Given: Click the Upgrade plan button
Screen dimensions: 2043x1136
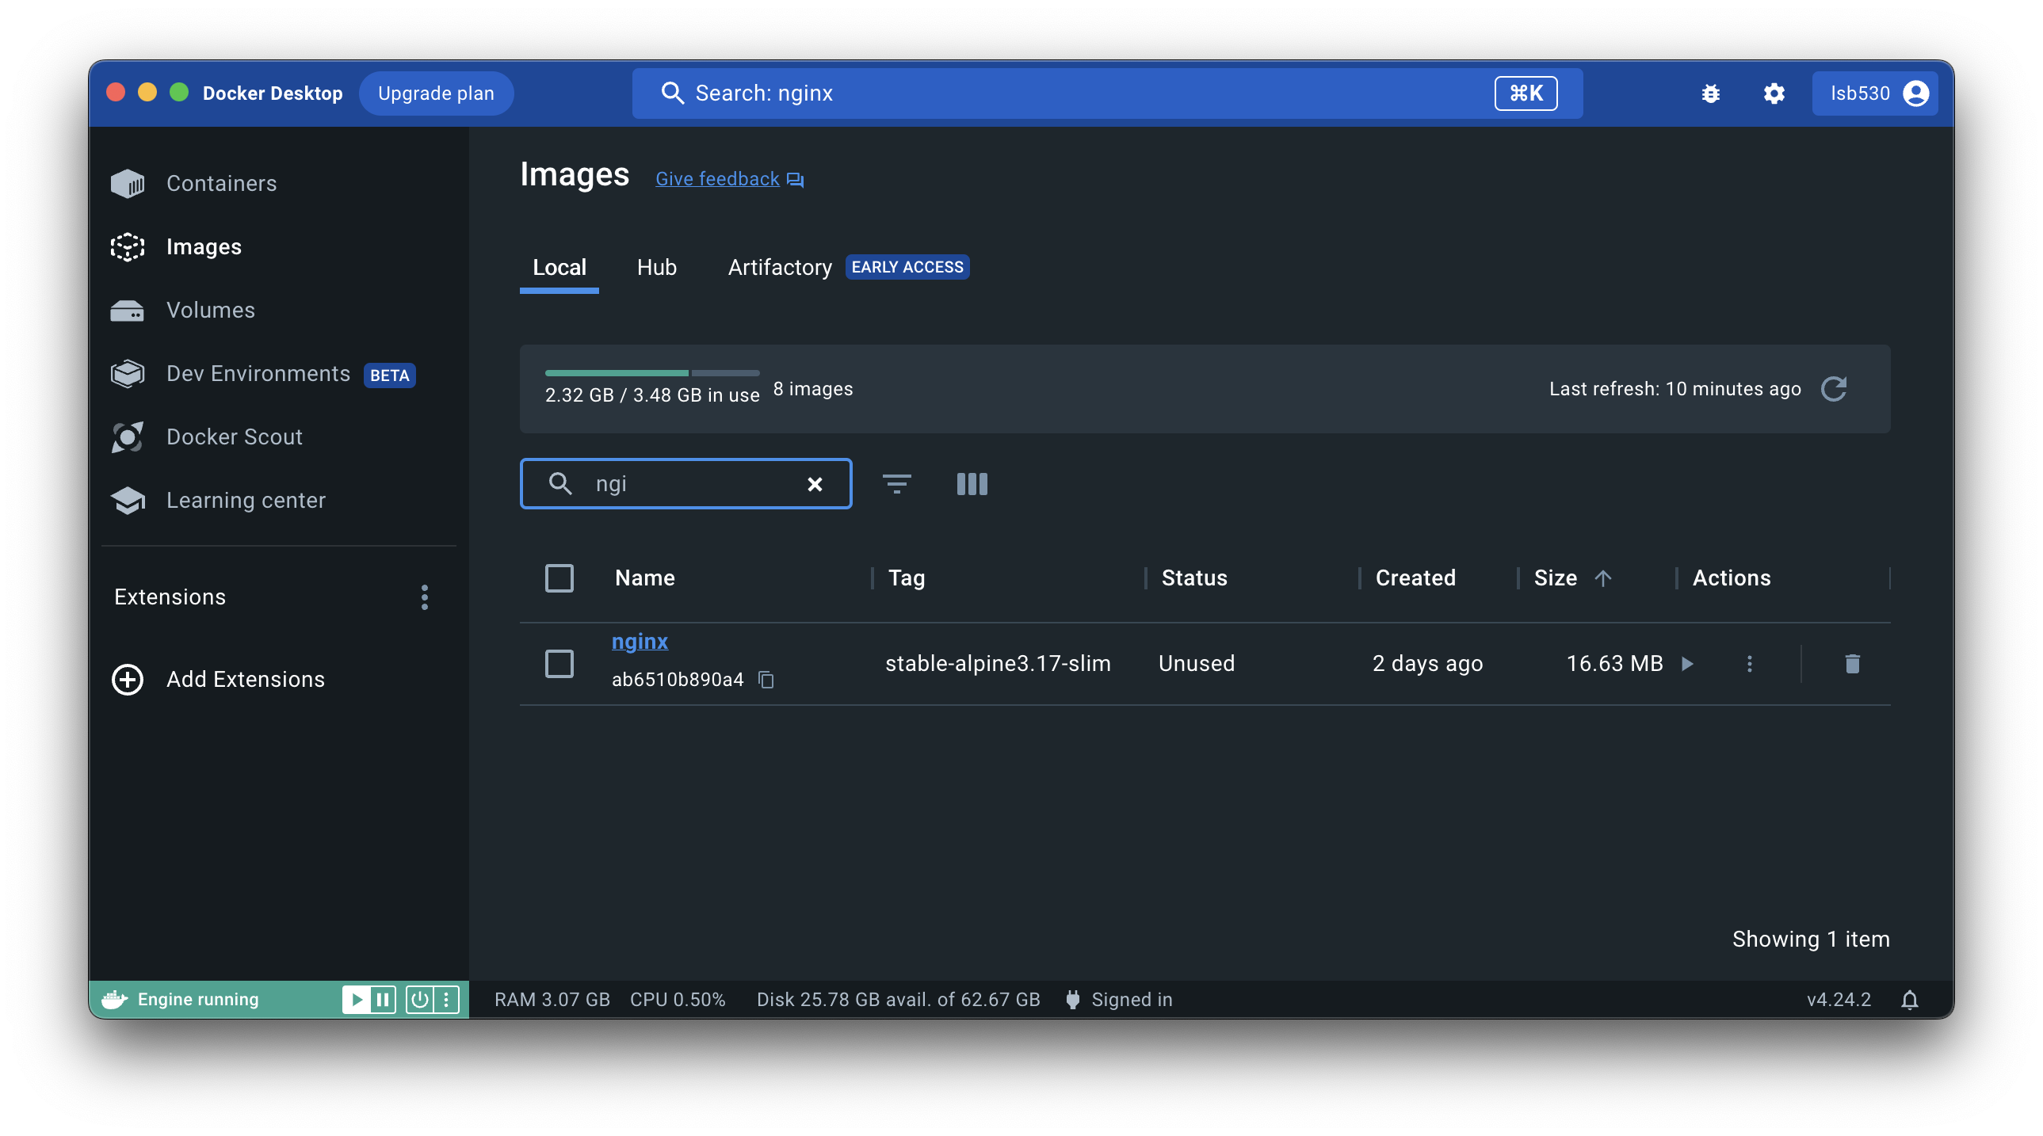Looking at the screenshot, I should click(x=435, y=93).
